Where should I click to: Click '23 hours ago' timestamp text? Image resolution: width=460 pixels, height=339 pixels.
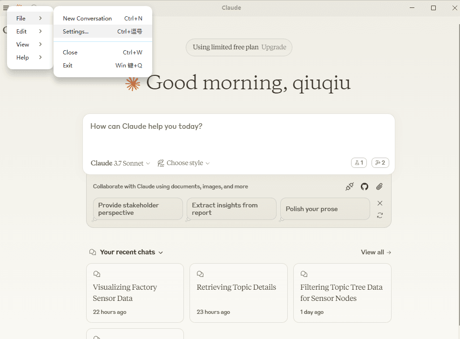point(213,312)
